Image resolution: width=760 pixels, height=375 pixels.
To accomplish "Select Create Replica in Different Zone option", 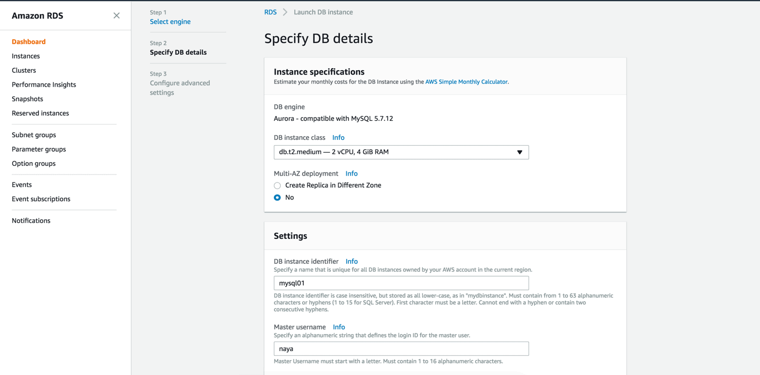I will coord(277,186).
